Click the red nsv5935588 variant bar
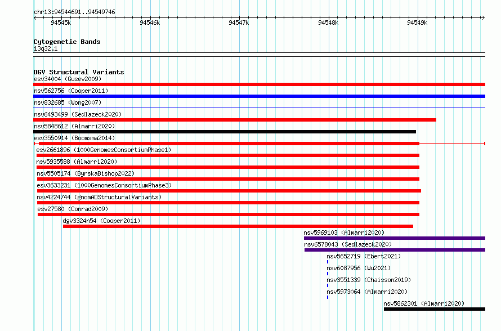This screenshot has height=331, width=501. click(228, 167)
